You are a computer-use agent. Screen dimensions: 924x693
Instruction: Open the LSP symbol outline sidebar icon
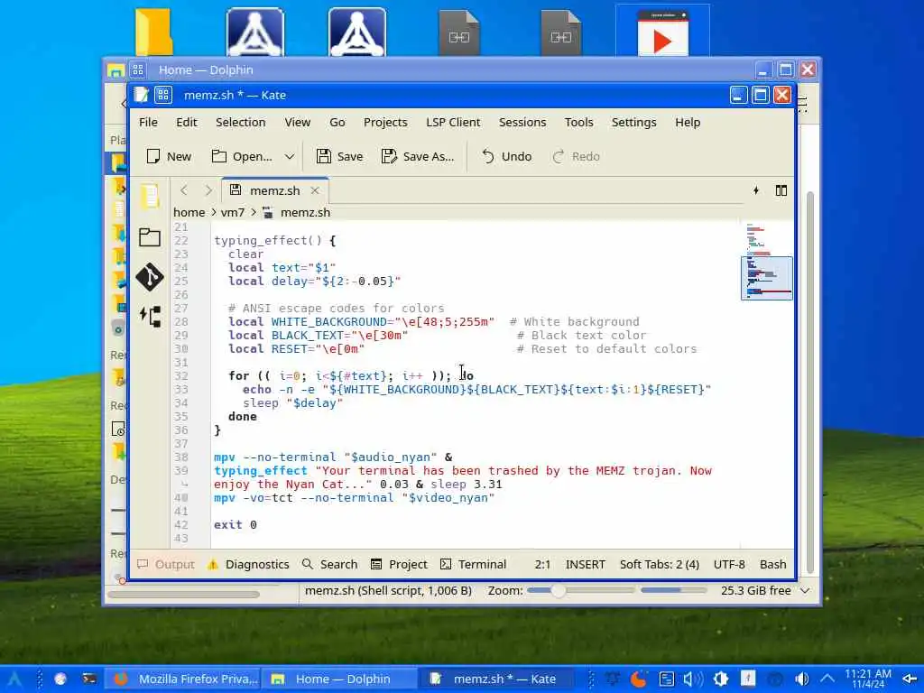tap(150, 317)
